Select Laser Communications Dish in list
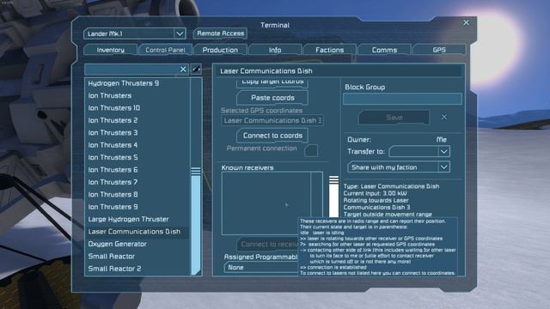This screenshot has height=309, width=550. 137,232
